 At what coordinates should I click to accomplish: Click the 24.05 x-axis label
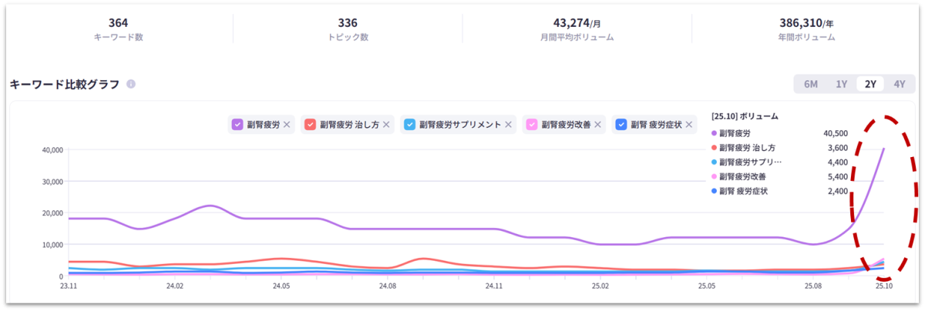pyautogui.click(x=281, y=286)
